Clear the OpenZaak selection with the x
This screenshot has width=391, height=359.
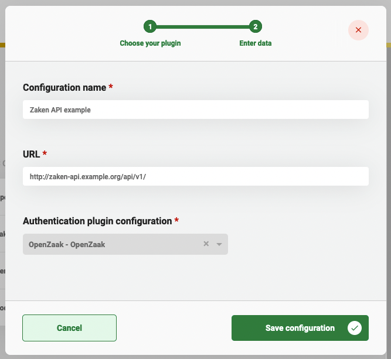[x=206, y=244]
